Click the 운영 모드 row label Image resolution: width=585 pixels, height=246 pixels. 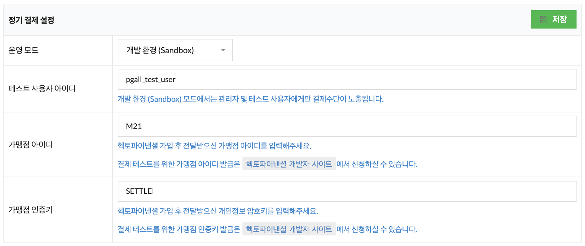(24, 50)
